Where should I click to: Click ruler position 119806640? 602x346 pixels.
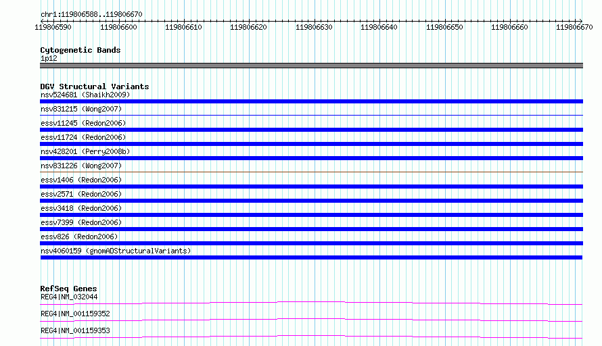[x=379, y=27]
